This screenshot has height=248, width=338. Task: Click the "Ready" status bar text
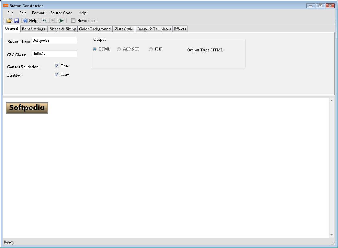pos(9,242)
